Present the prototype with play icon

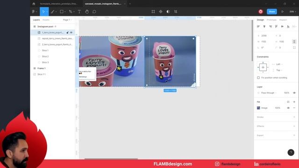point(282,12)
